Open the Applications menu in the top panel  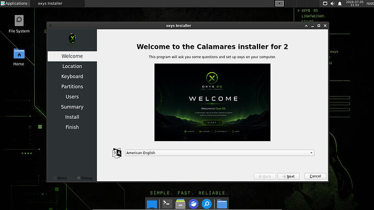click(14, 3)
